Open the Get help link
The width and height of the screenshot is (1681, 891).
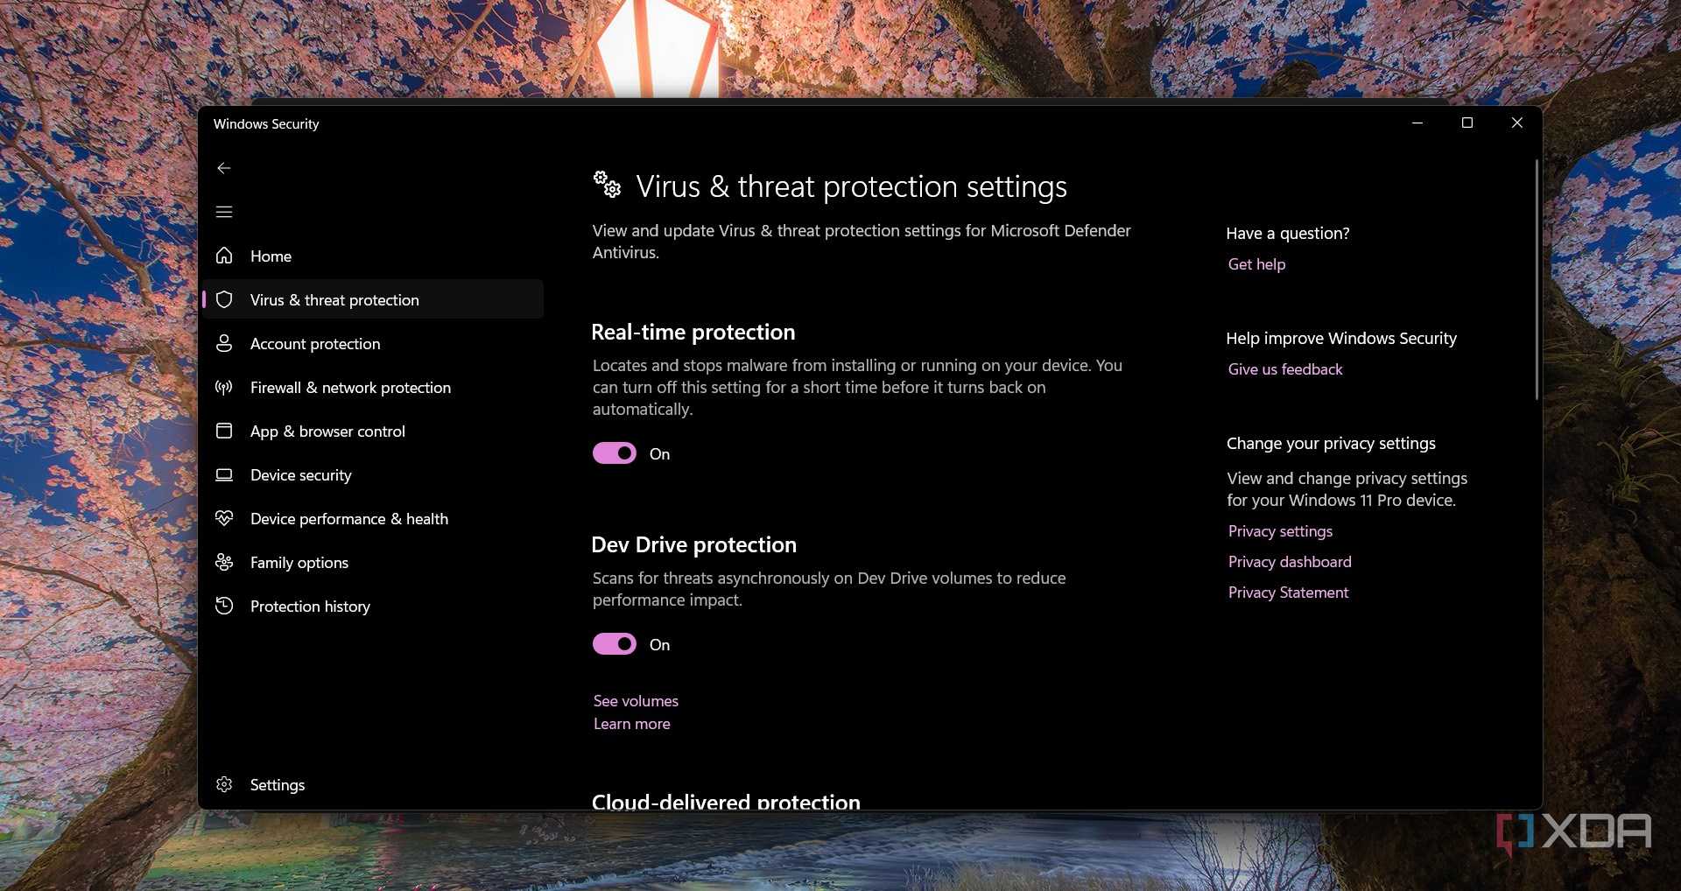point(1256,264)
